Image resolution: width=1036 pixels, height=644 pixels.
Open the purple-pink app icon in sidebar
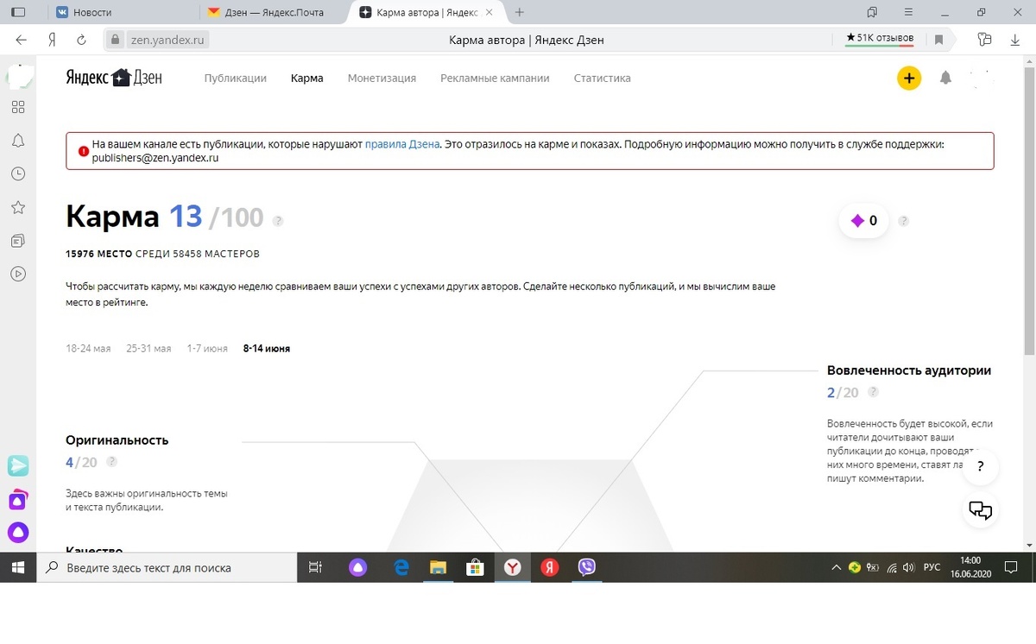pos(18,499)
